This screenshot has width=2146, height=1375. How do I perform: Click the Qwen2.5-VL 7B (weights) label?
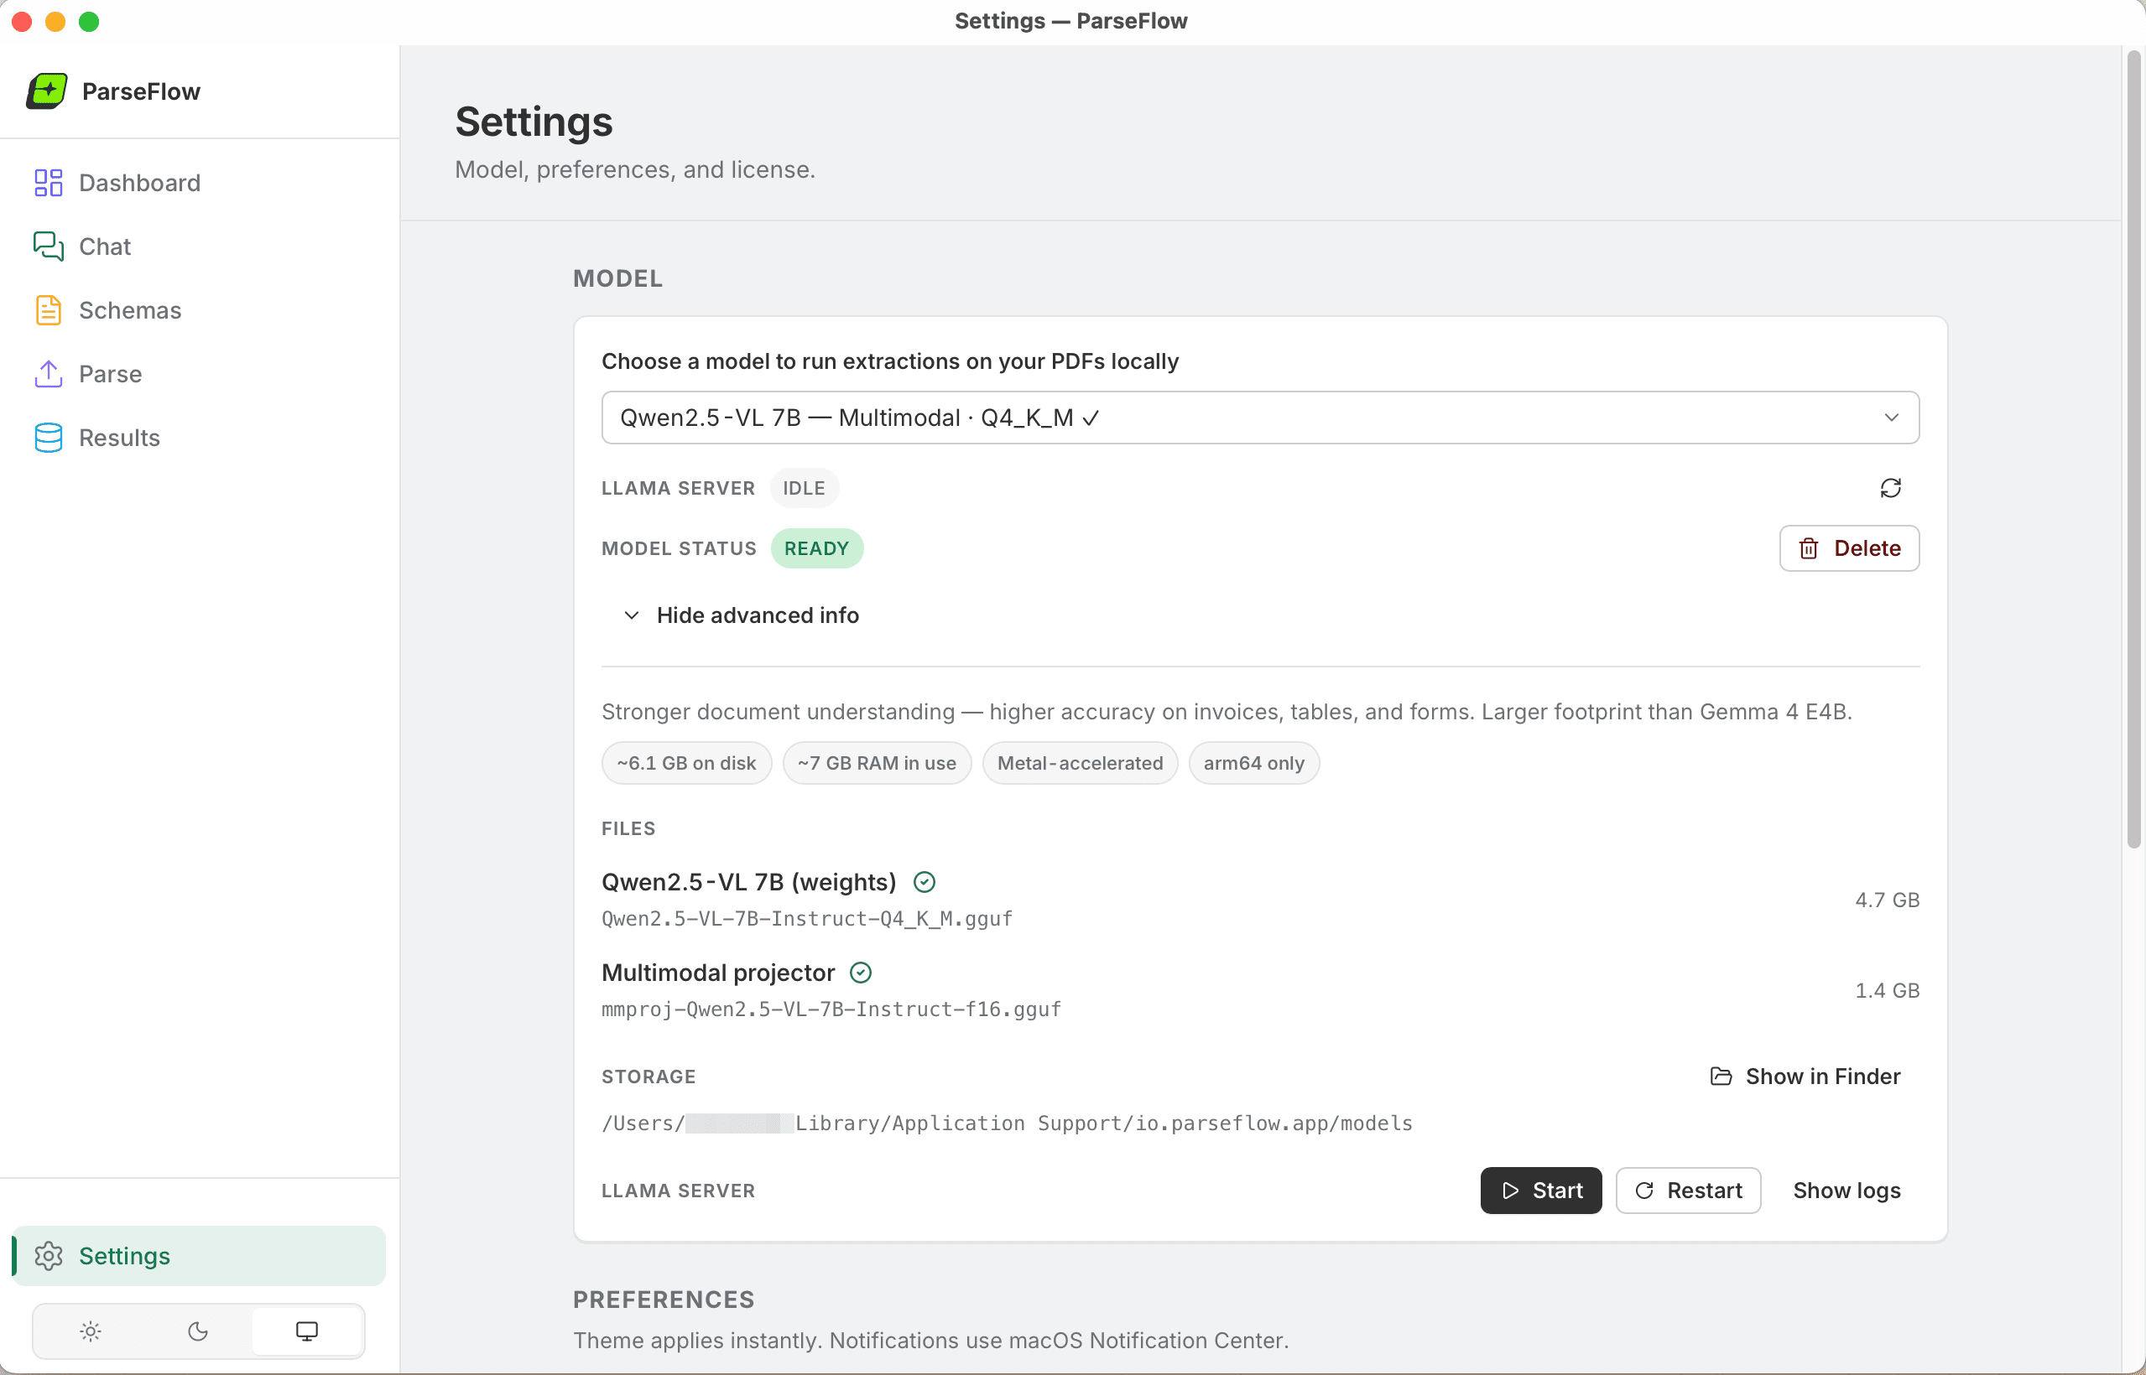tap(748, 882)
